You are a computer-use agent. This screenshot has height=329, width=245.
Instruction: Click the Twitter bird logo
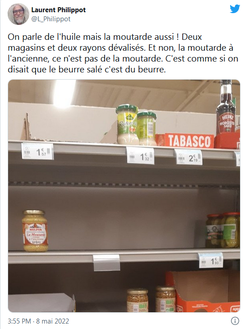click(x=235, y=9)
